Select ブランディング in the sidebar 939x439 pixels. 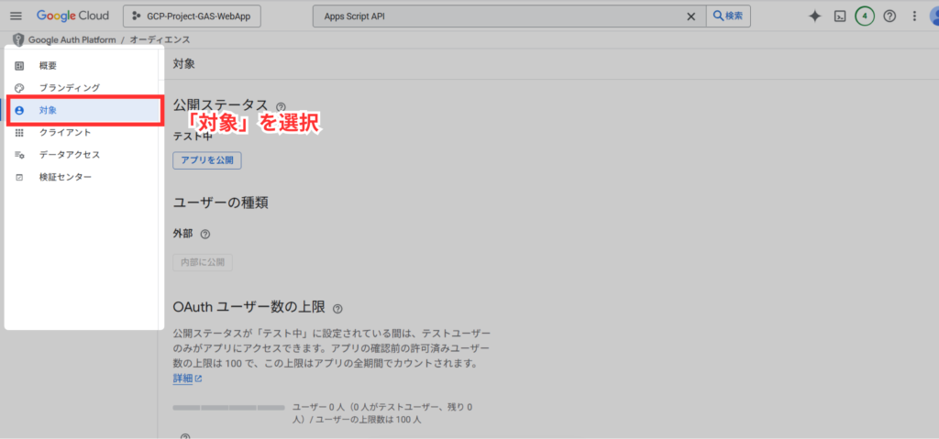click(x=83, y=88)
